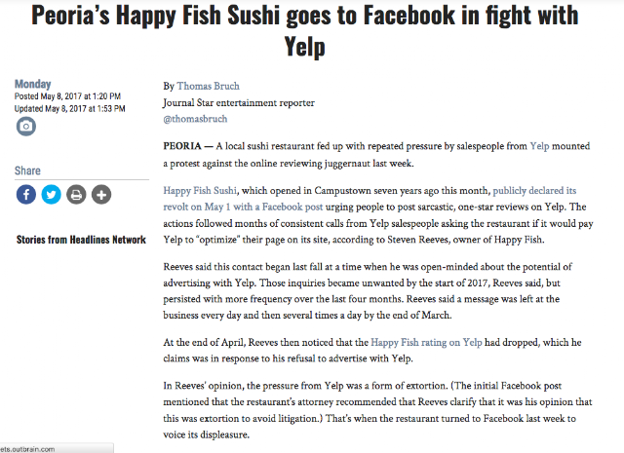Click the outbrain.com status bar URL
624x453 pixels.
[27, 449]
